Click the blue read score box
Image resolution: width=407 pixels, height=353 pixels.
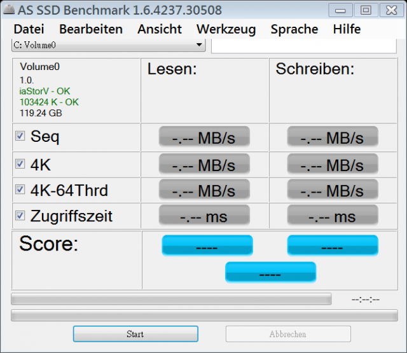[x=207, y=246]
